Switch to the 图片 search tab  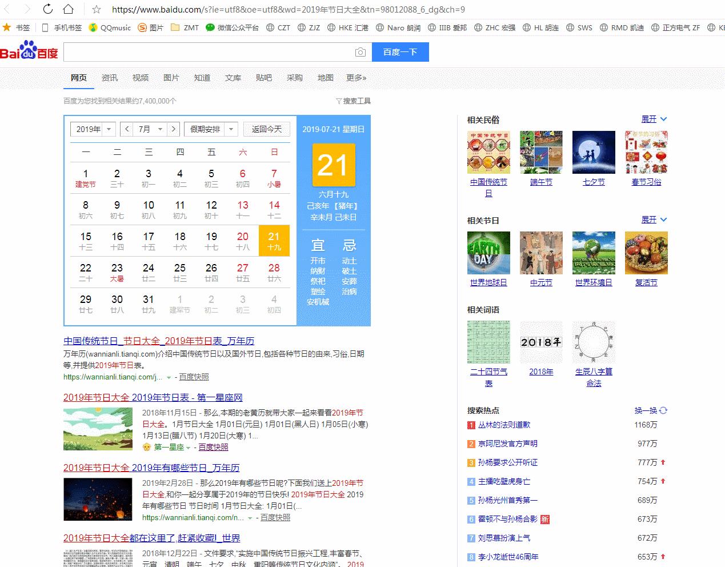pos(171,78)
